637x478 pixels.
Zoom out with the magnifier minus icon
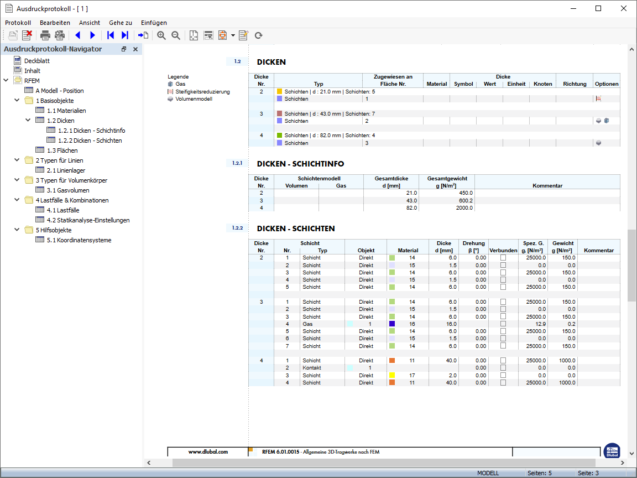point(175,35)
